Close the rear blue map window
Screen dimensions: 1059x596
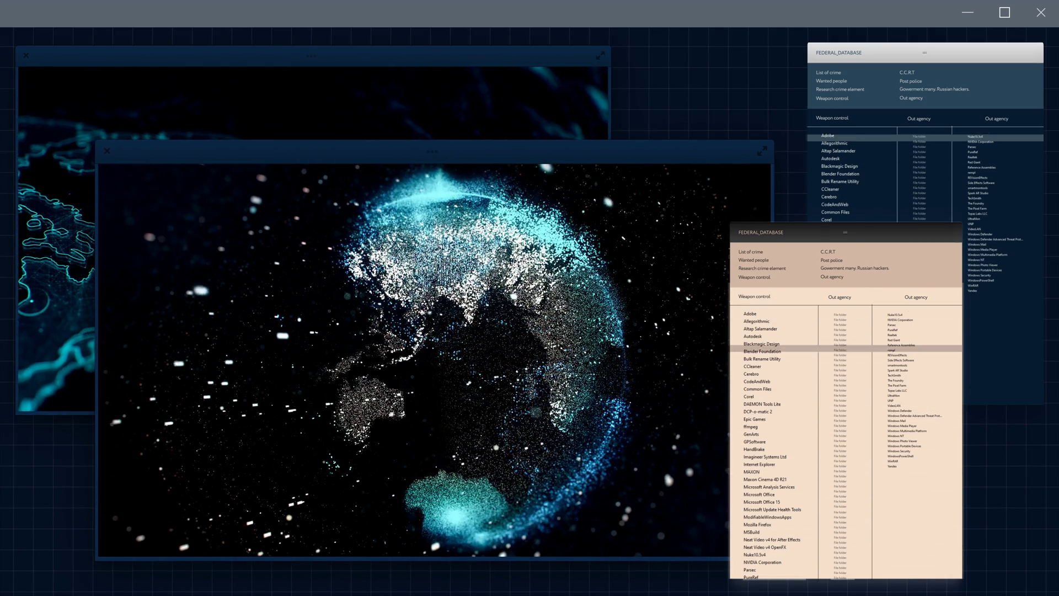point(26,56)
